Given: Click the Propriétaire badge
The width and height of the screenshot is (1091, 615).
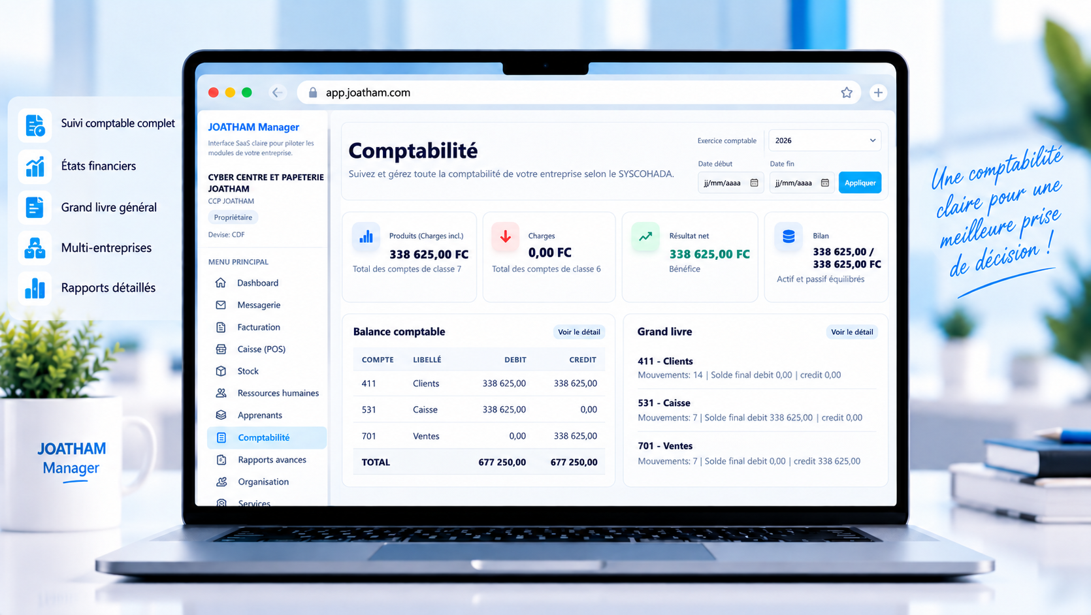Looking at the screenshot, I should click(x=233, y=217).
